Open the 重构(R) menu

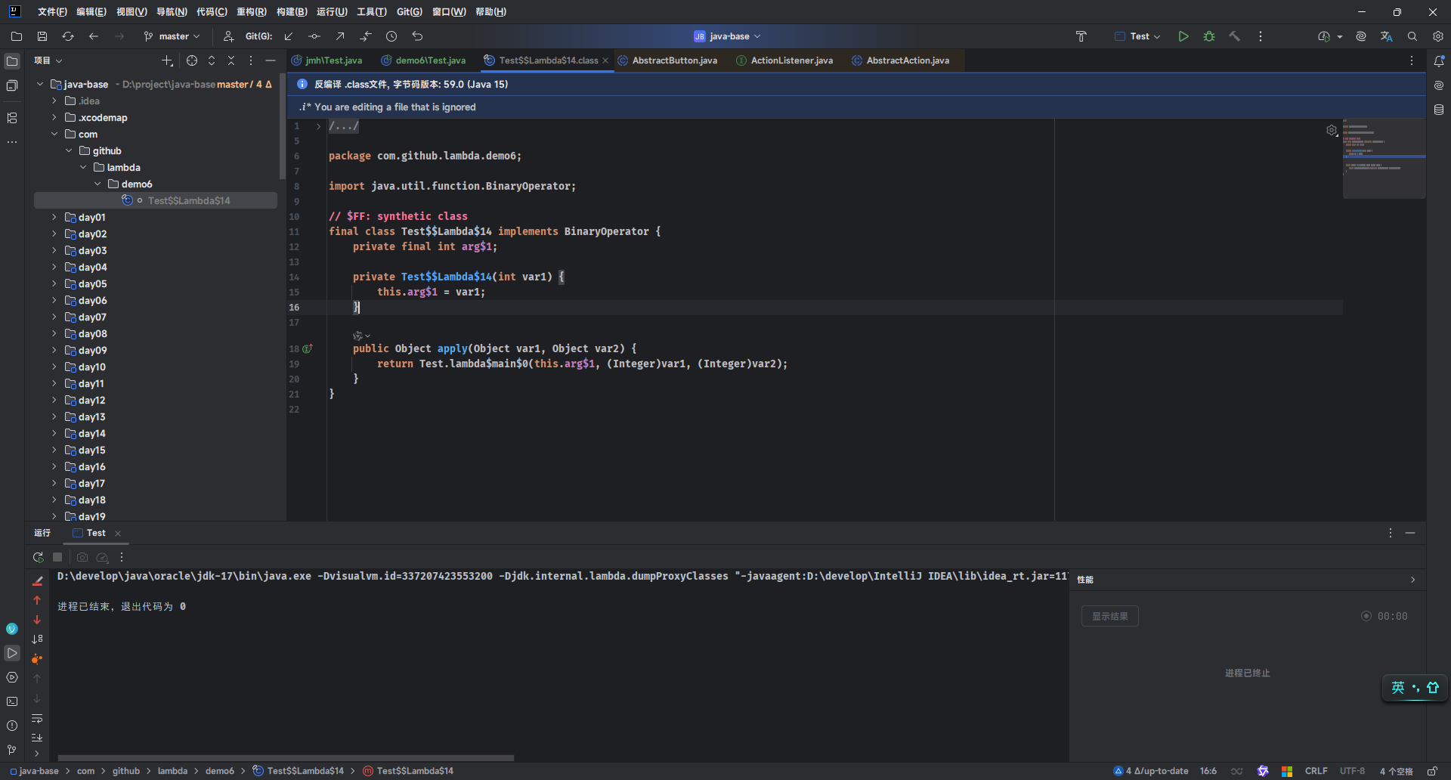[x=251, y=12]
